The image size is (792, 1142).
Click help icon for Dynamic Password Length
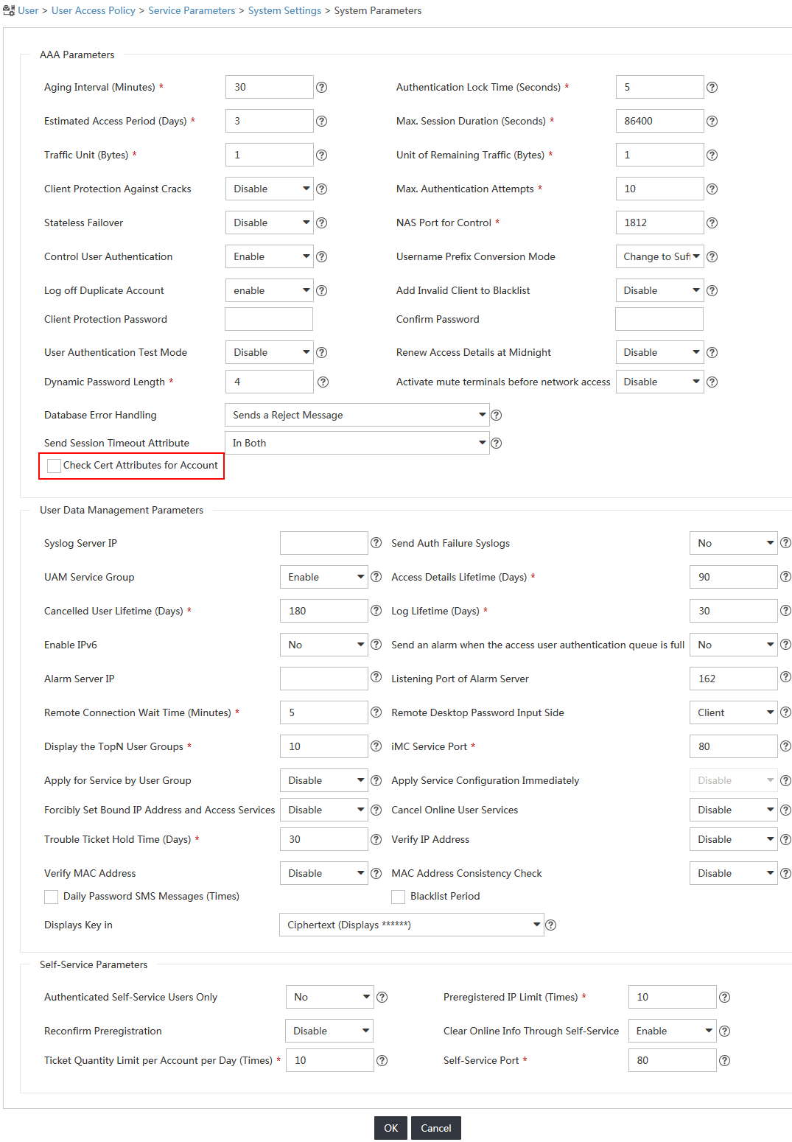(323, 382)
